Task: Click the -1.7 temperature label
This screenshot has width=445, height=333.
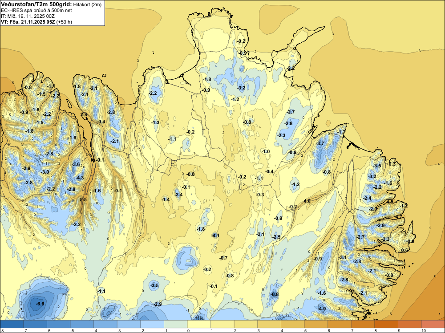Action: 341,132
